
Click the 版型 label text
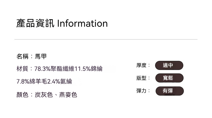(x=141, y=78)
